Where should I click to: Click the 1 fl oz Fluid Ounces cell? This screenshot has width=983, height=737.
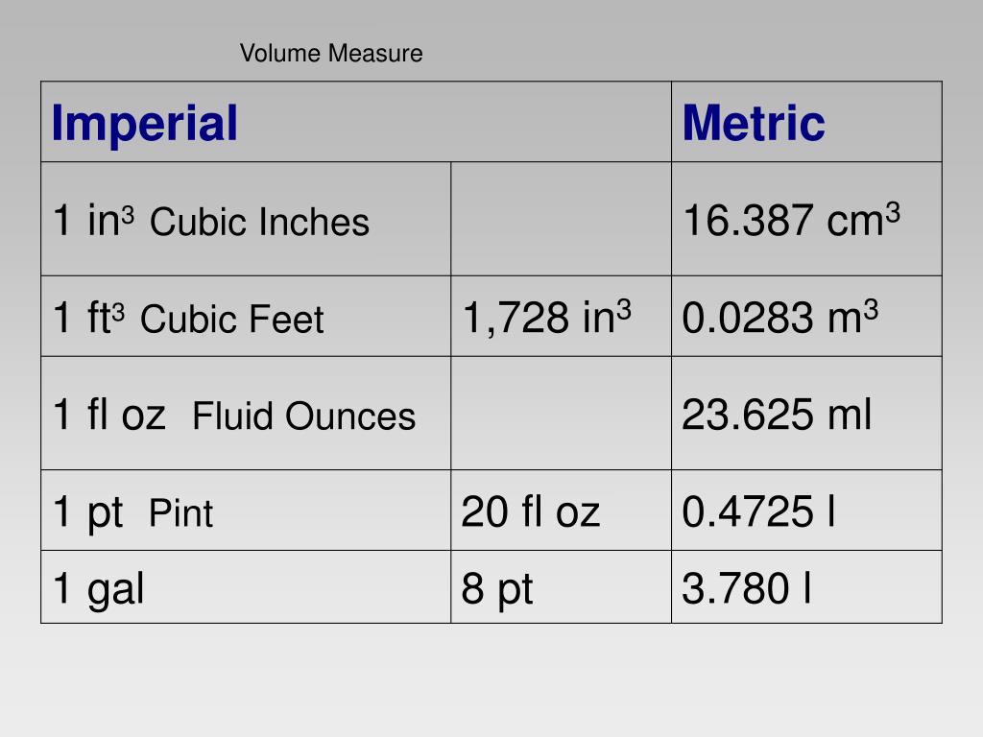[x=246, y=413]
